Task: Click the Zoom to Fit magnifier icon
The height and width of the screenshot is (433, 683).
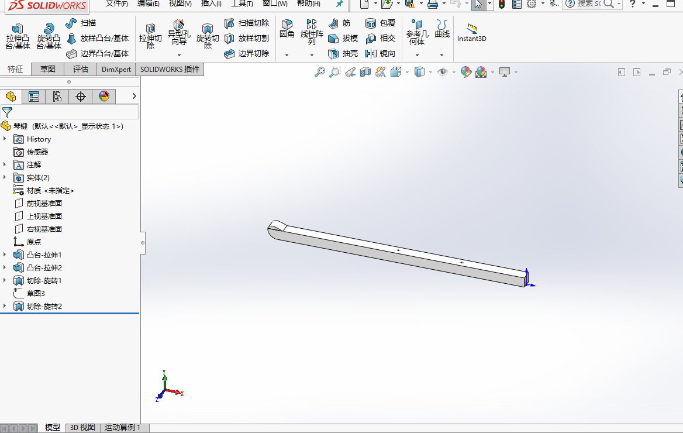Action: coord(320,72)
